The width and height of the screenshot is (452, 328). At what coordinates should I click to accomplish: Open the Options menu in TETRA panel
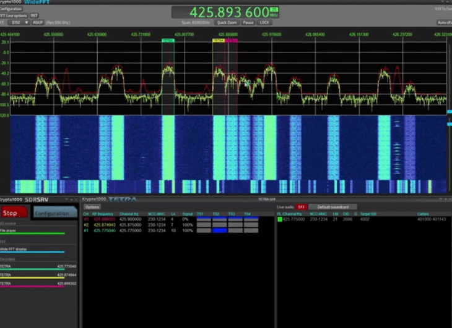click(92, 207)
